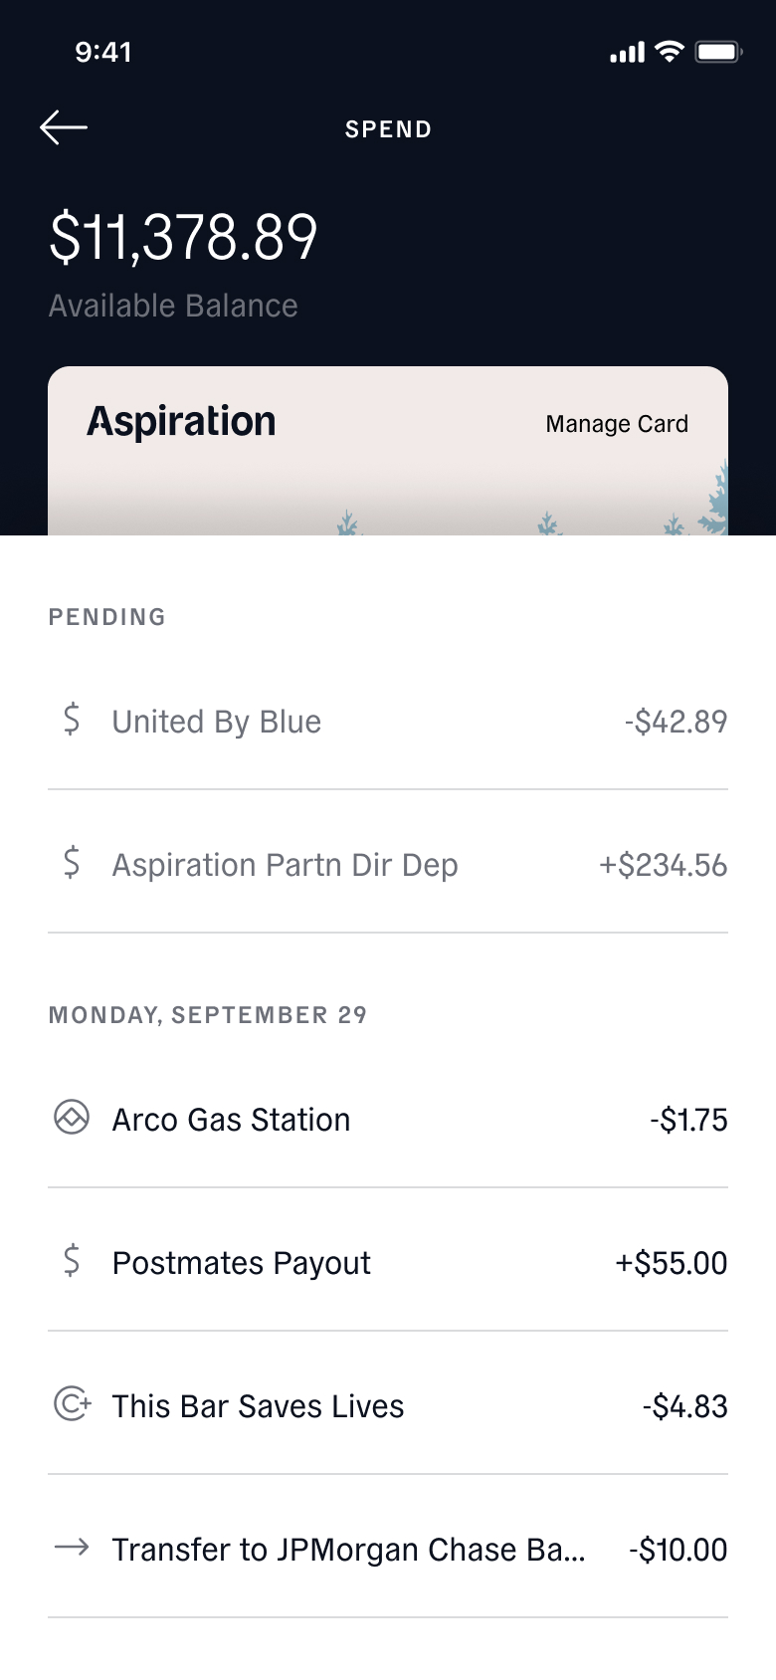Image resolution: width=776 pixels, height=1680 pixels.
Task: Click the transfer arrow icon for JPMorgan Chase
Action: [72, 1547]
